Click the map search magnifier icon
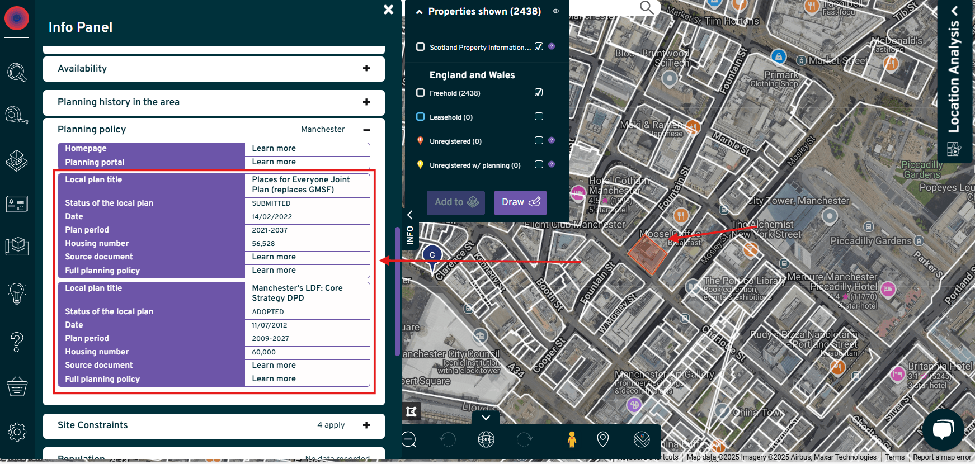This screenshot has height=464, width=975. click(x=647, y=7)
